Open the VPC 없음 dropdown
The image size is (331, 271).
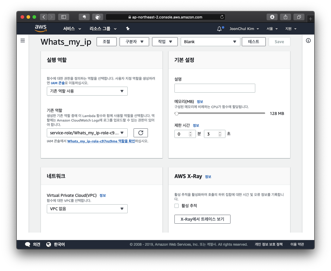[x=87, y=209]
